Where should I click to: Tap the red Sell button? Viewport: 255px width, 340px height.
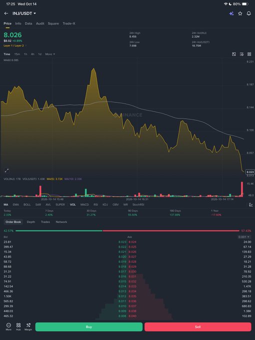coord(198,326)
